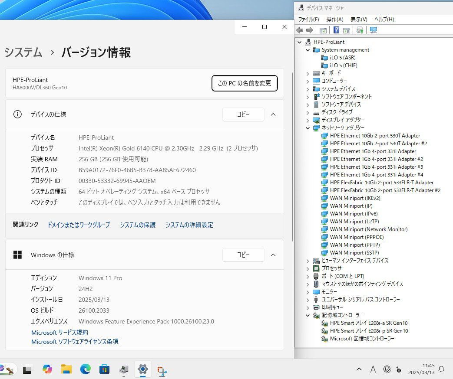Click the この PC の名前を変更 button
Screen dimensions: 453x379
pyautogui.click(x=245, y=83)
